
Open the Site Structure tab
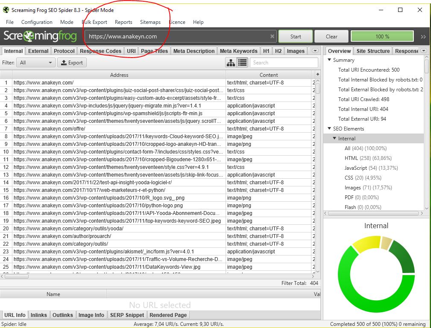coord(373,51)
